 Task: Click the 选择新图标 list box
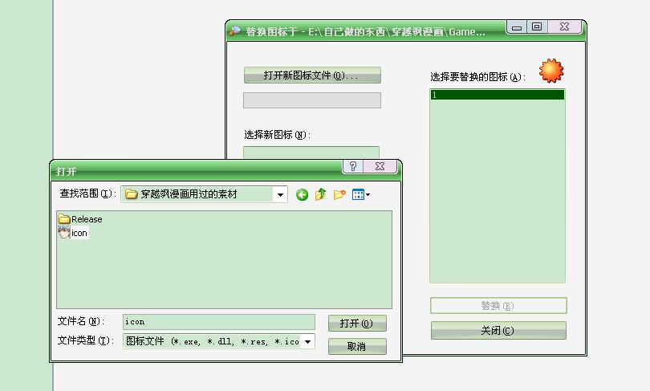tap(311, 153)
